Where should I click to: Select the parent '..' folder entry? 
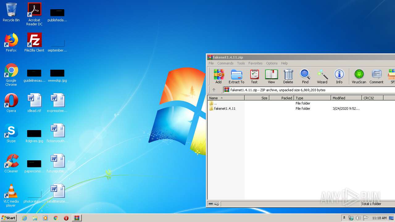301,103
